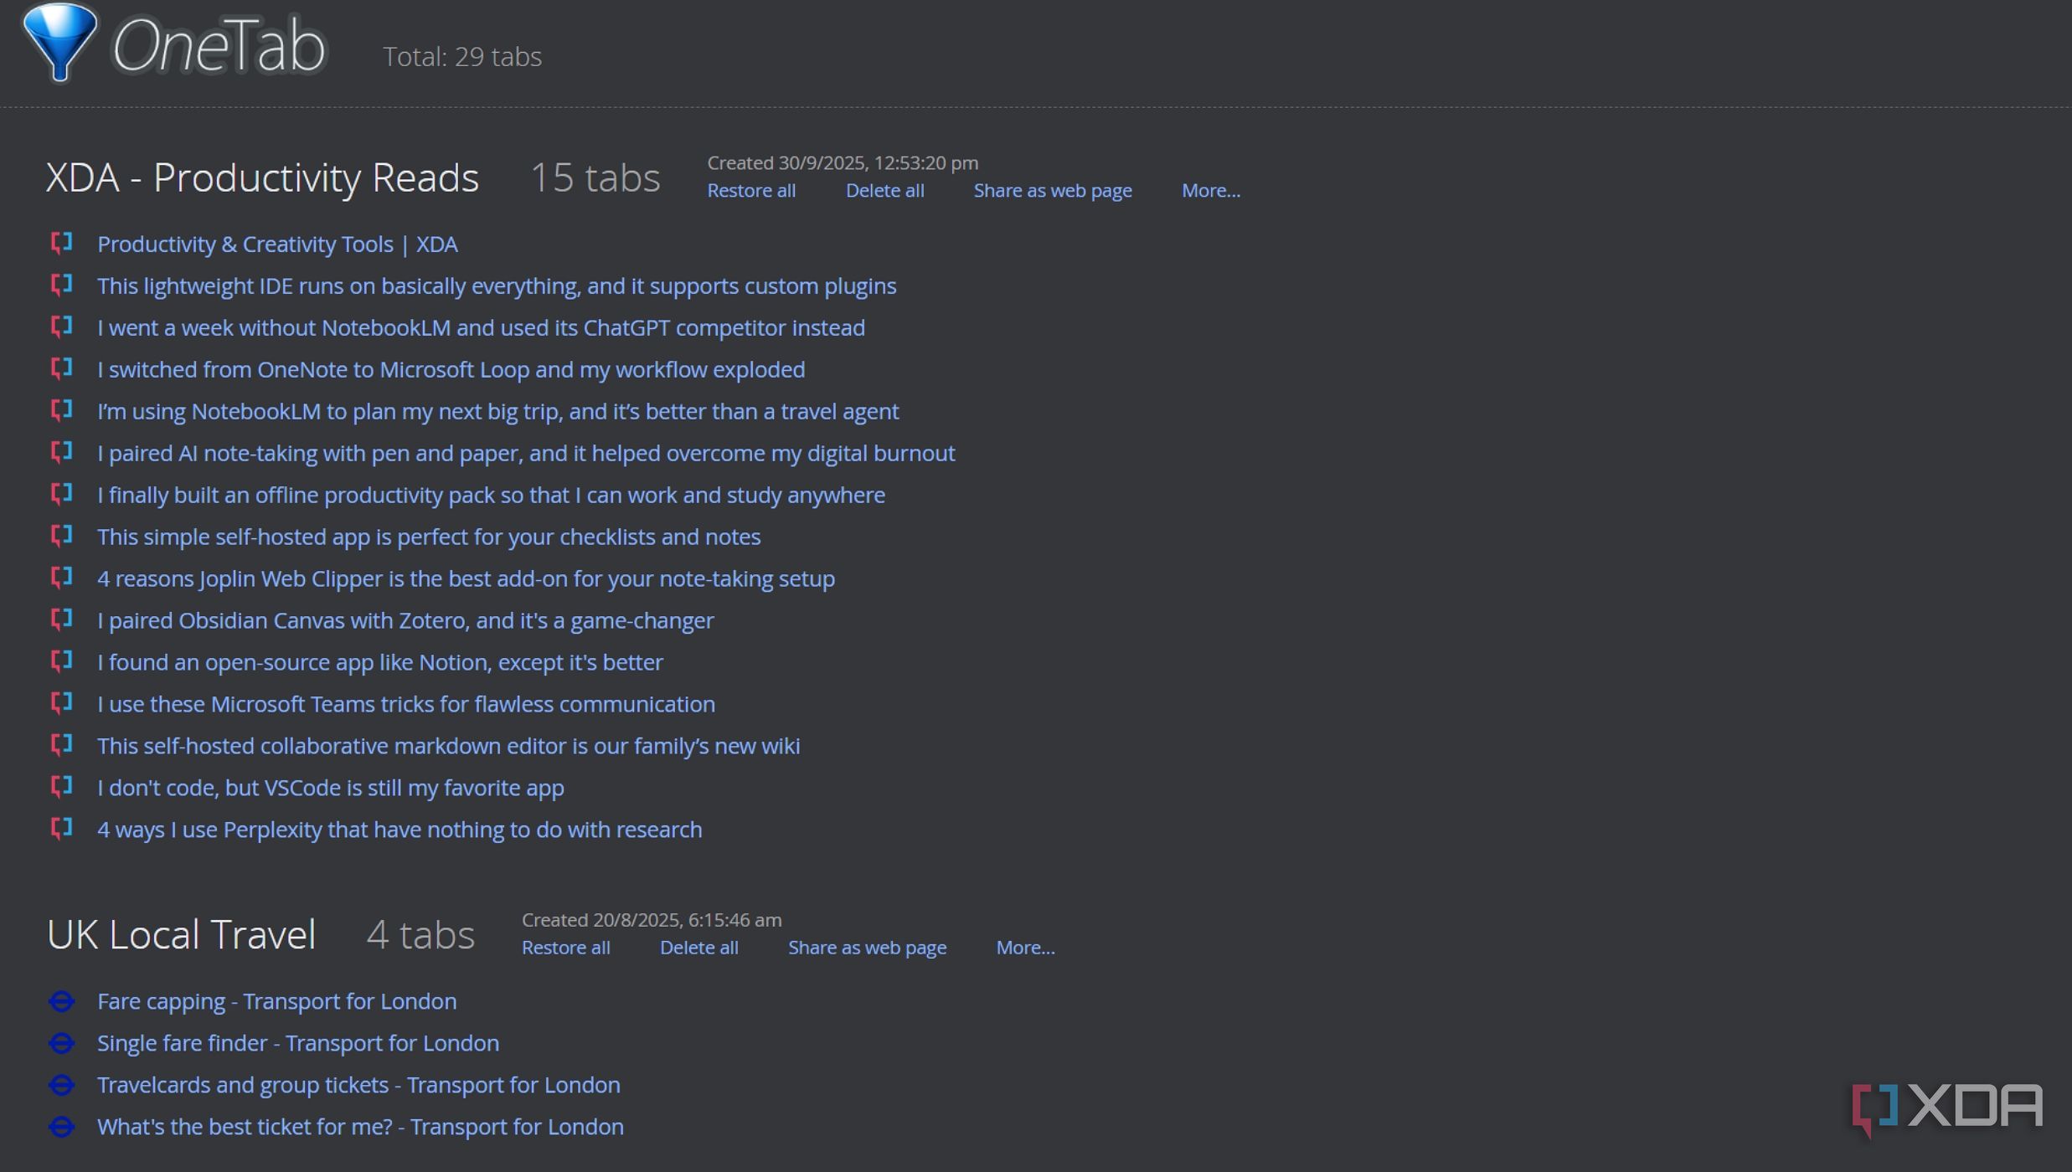Image resolution: width=2072 pixels, height=1172 pixels.
Task: Click XDA favicon beside Obsidian Canvas article
Action: click(61, 619)
